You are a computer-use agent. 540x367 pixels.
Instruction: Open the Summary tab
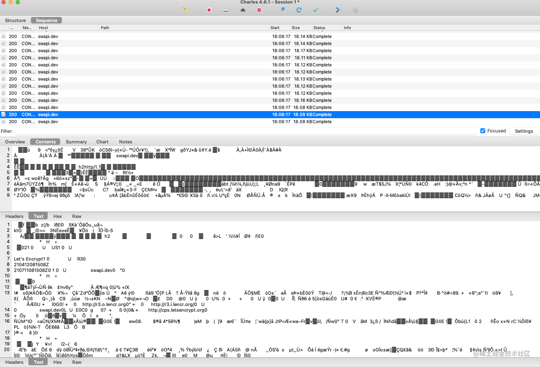click(x=76, y=142)
